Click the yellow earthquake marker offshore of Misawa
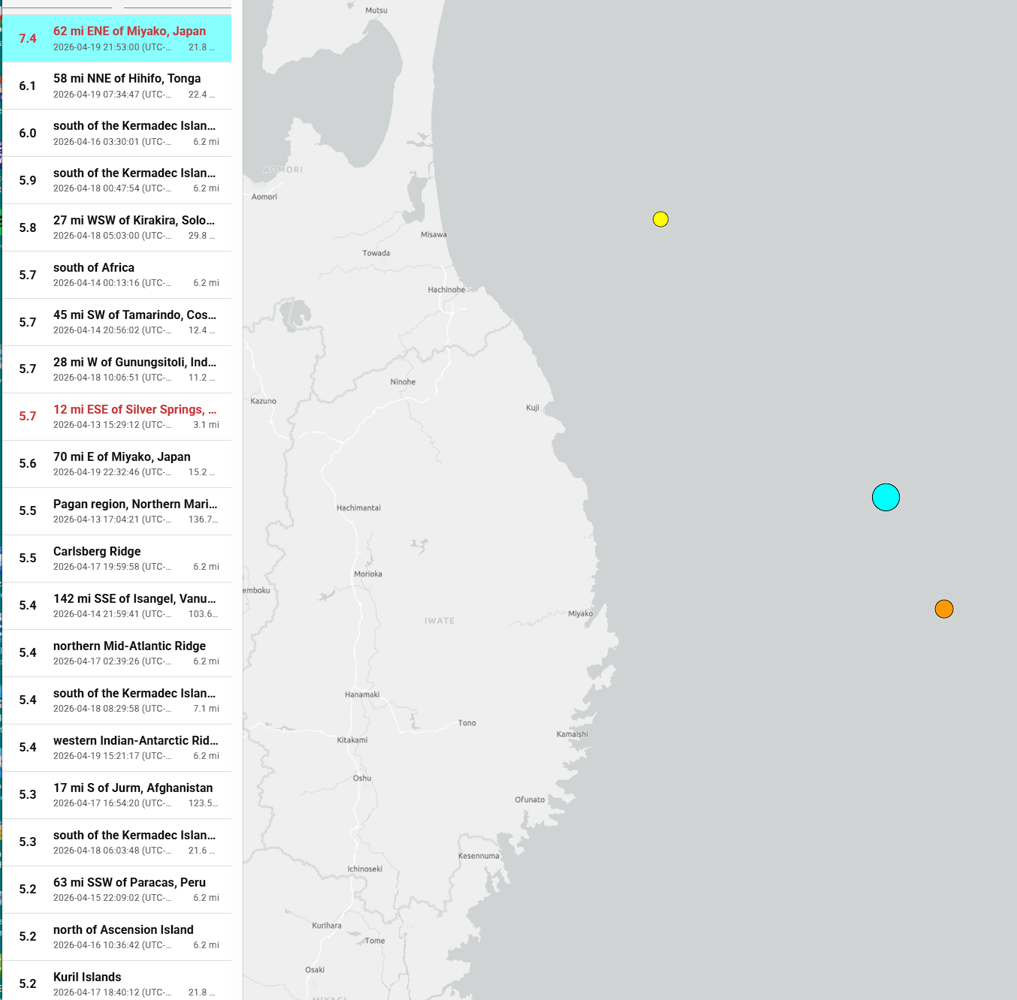 (660, 219)
